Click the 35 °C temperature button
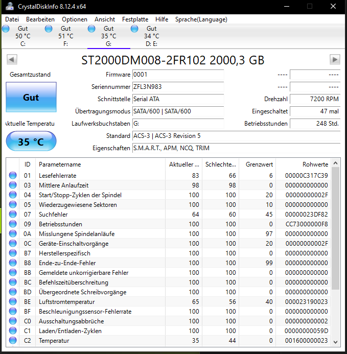 [x=31, y=141]
